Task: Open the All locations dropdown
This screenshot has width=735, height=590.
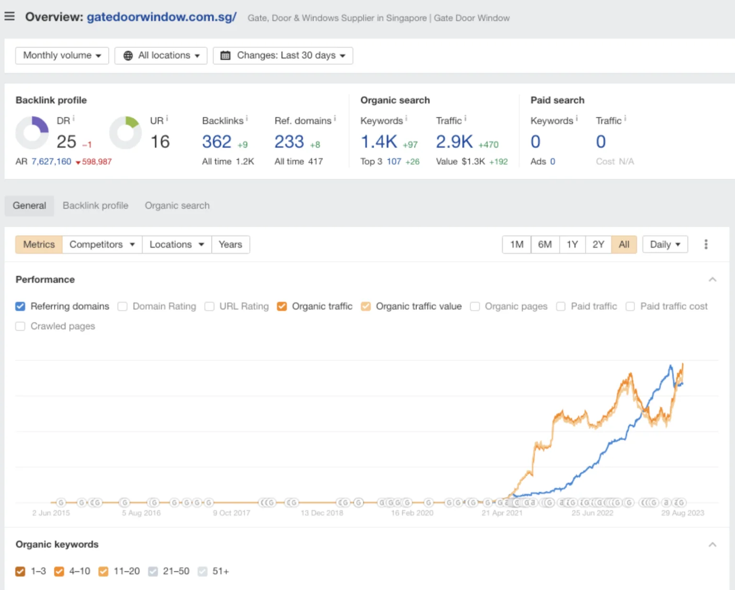Action: click(x=161, y=56)
